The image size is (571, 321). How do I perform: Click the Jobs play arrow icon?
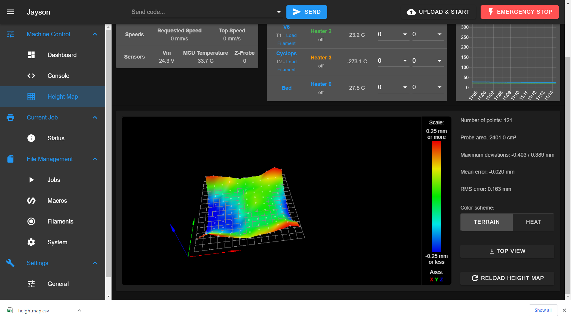(31, 180)
